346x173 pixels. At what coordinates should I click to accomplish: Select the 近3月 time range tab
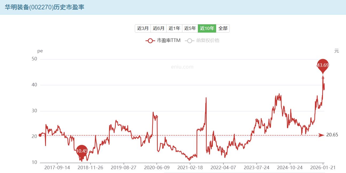143,28
